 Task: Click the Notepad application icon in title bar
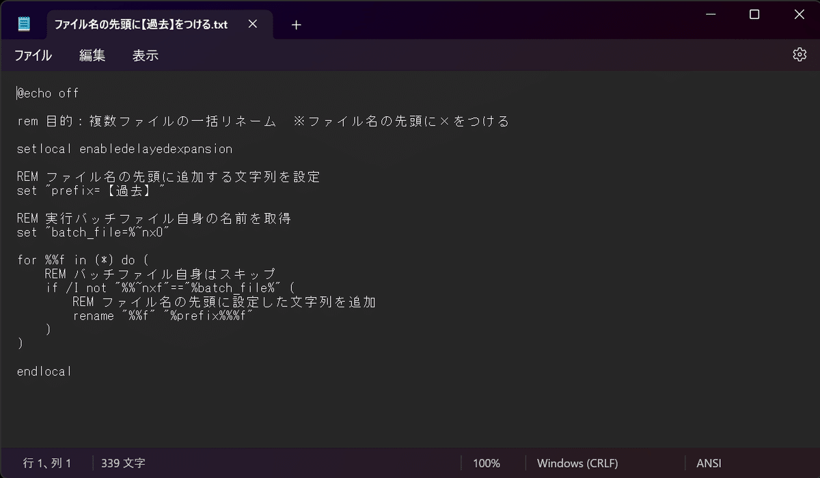pyautogui.click(x=23, y=23)
